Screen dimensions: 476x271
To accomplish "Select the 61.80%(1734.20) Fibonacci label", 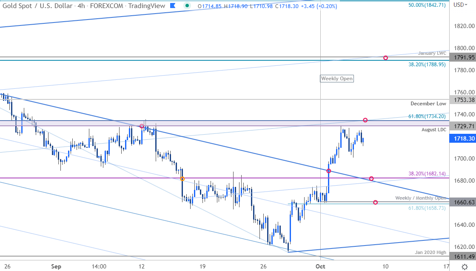I will point(427,116).
